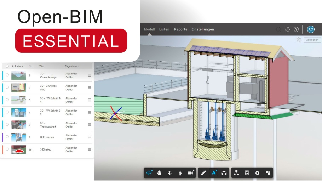Screen dimensions: 322x181
Task: Open row menu for 3D - Grundriss 0,00
Action: click(90, 87)
